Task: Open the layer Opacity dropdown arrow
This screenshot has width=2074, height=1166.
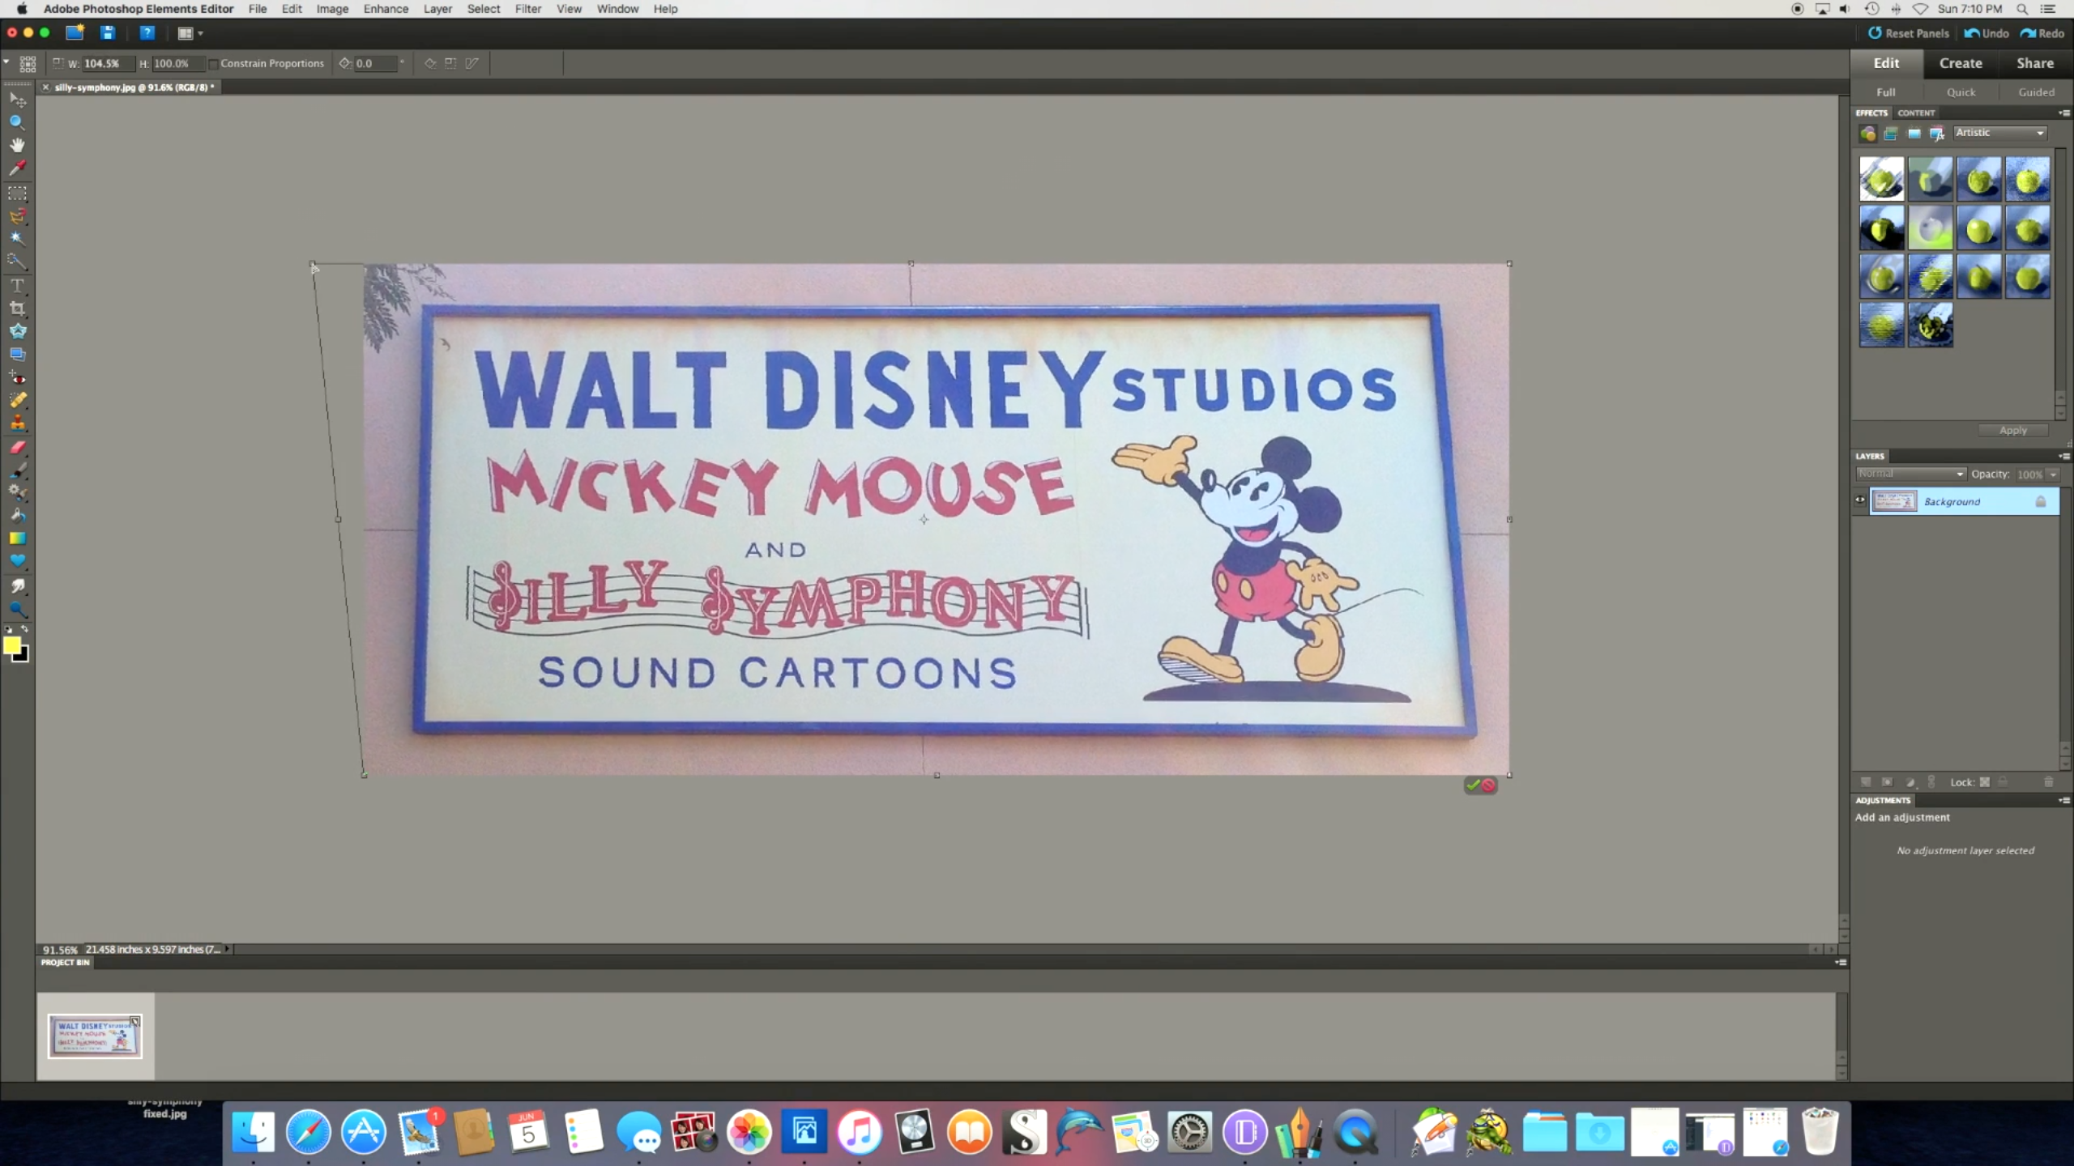Action: coord(2054,474)
